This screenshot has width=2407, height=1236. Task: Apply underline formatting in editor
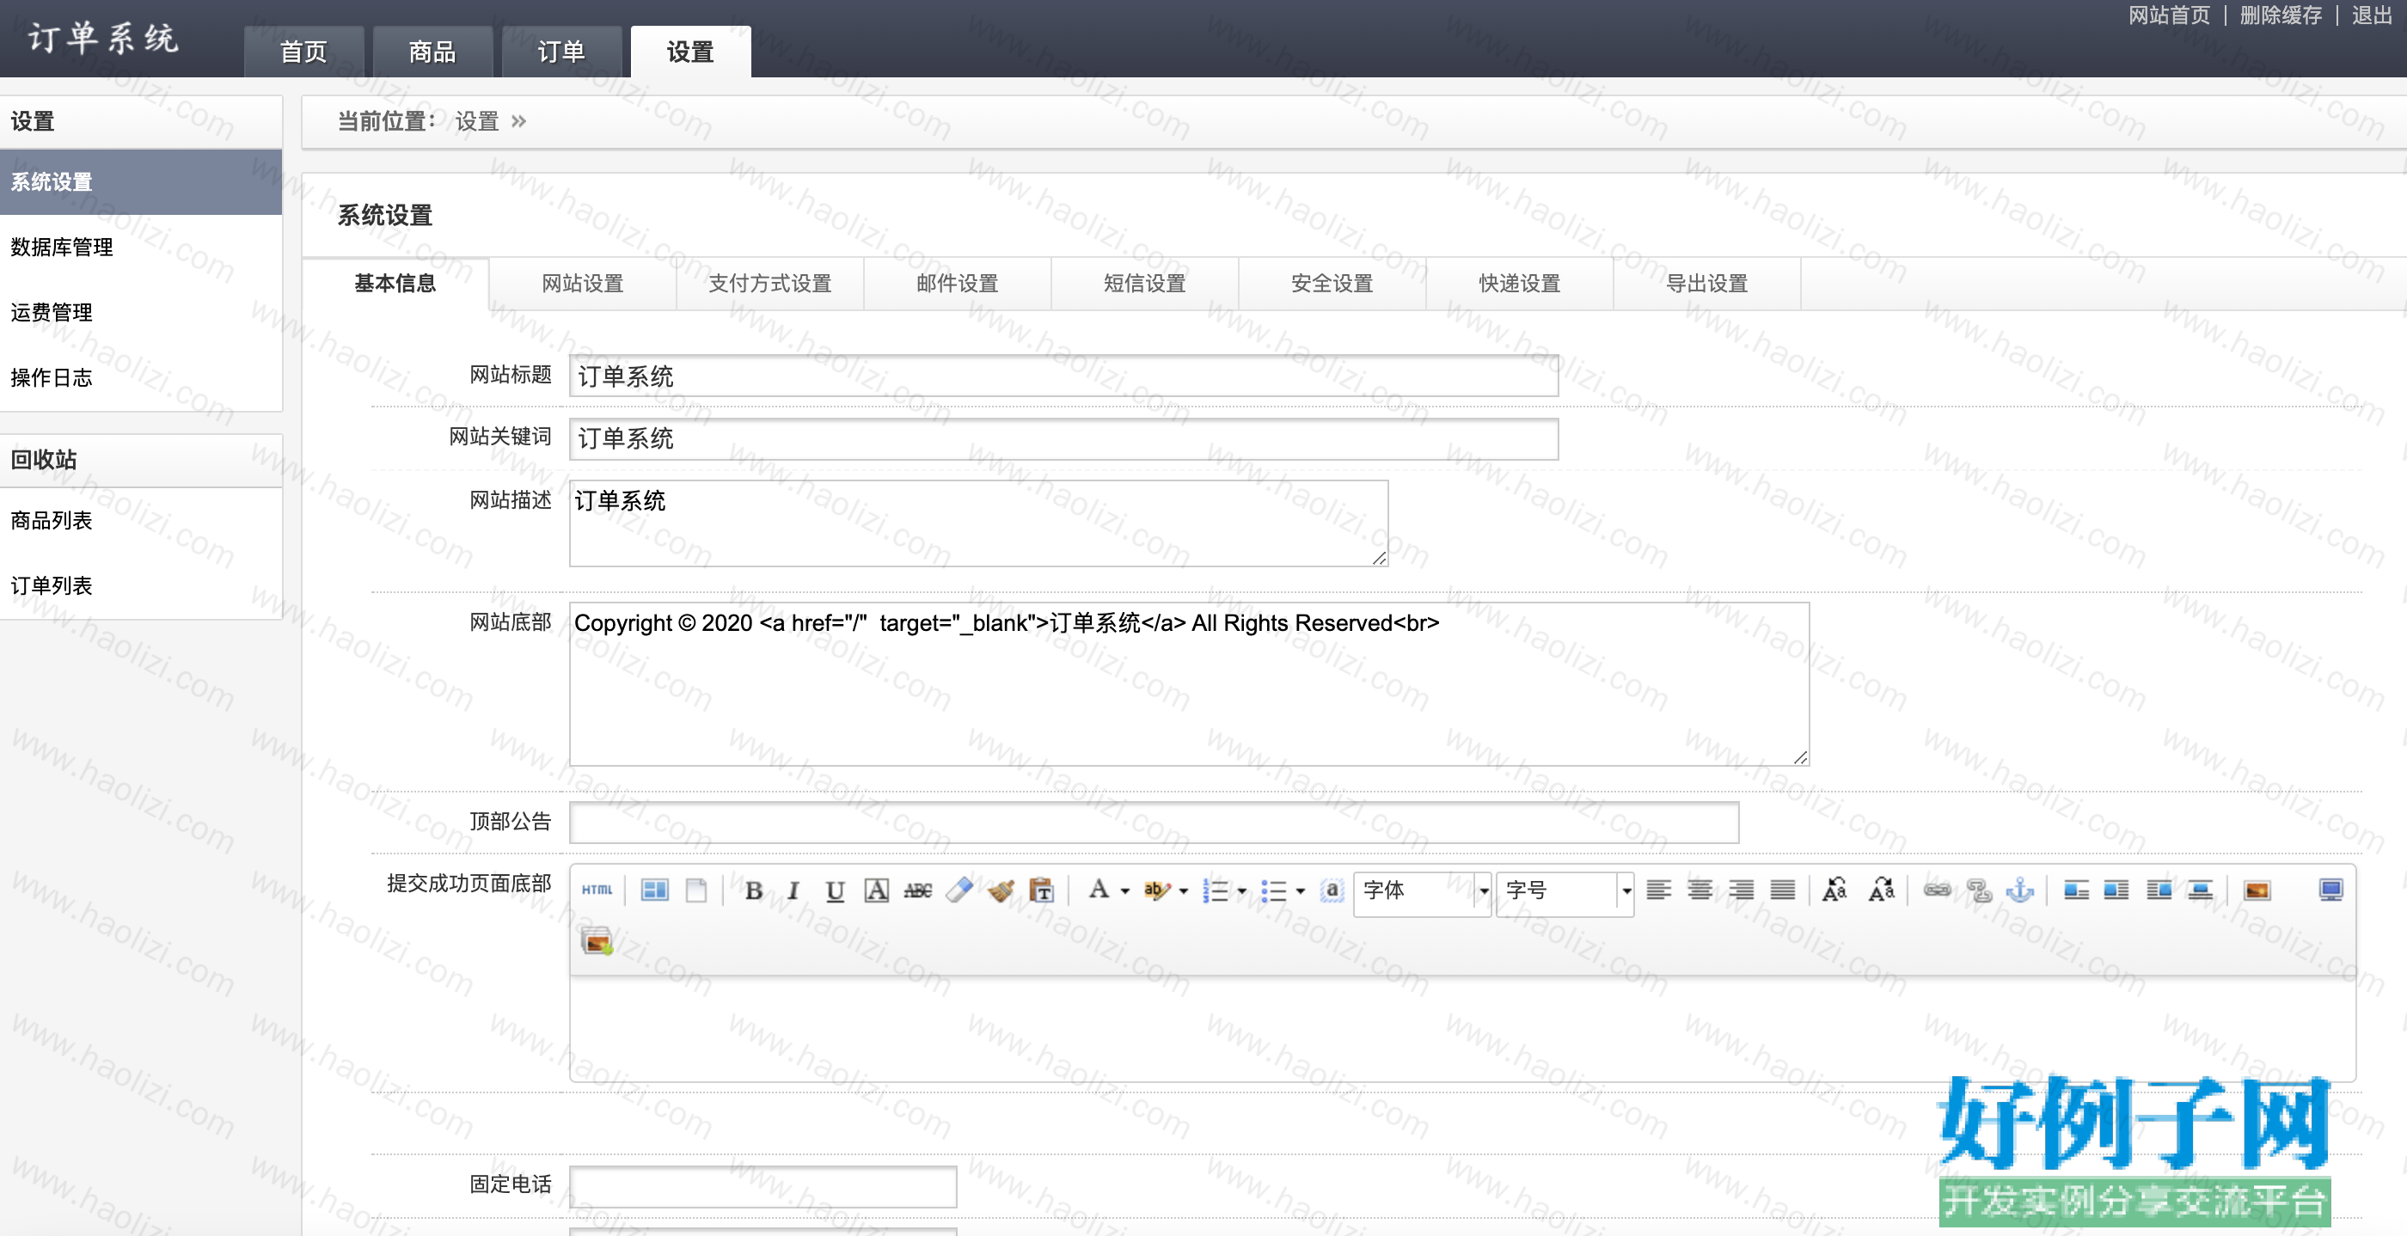[835, 890]
